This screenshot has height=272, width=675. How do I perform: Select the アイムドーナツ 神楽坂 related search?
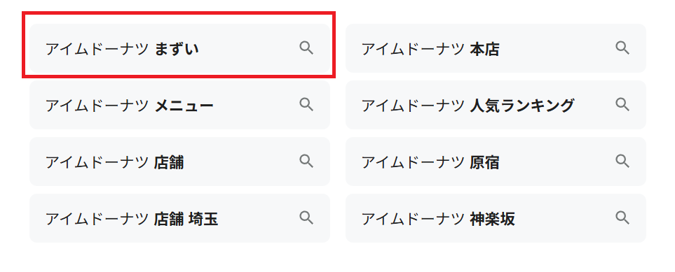tap(496, 218)
